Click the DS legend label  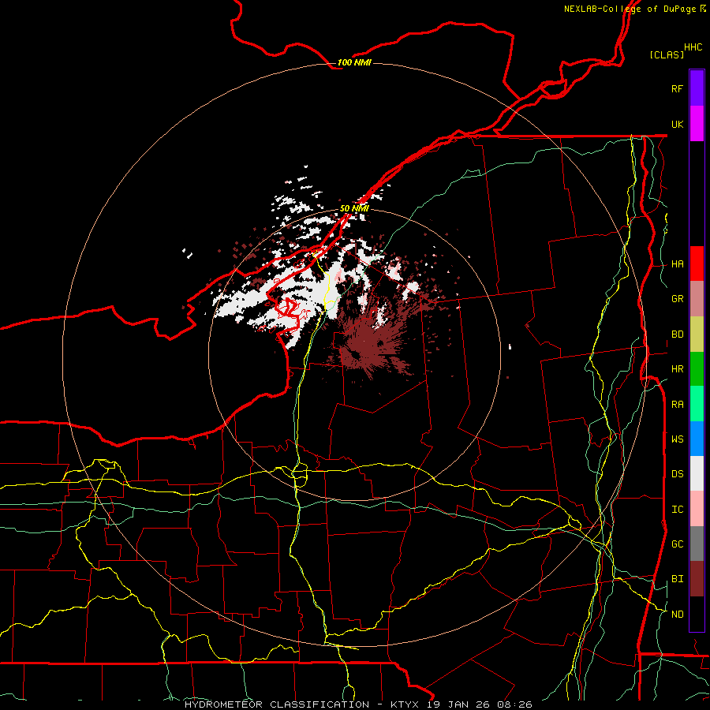coord(677,474)
